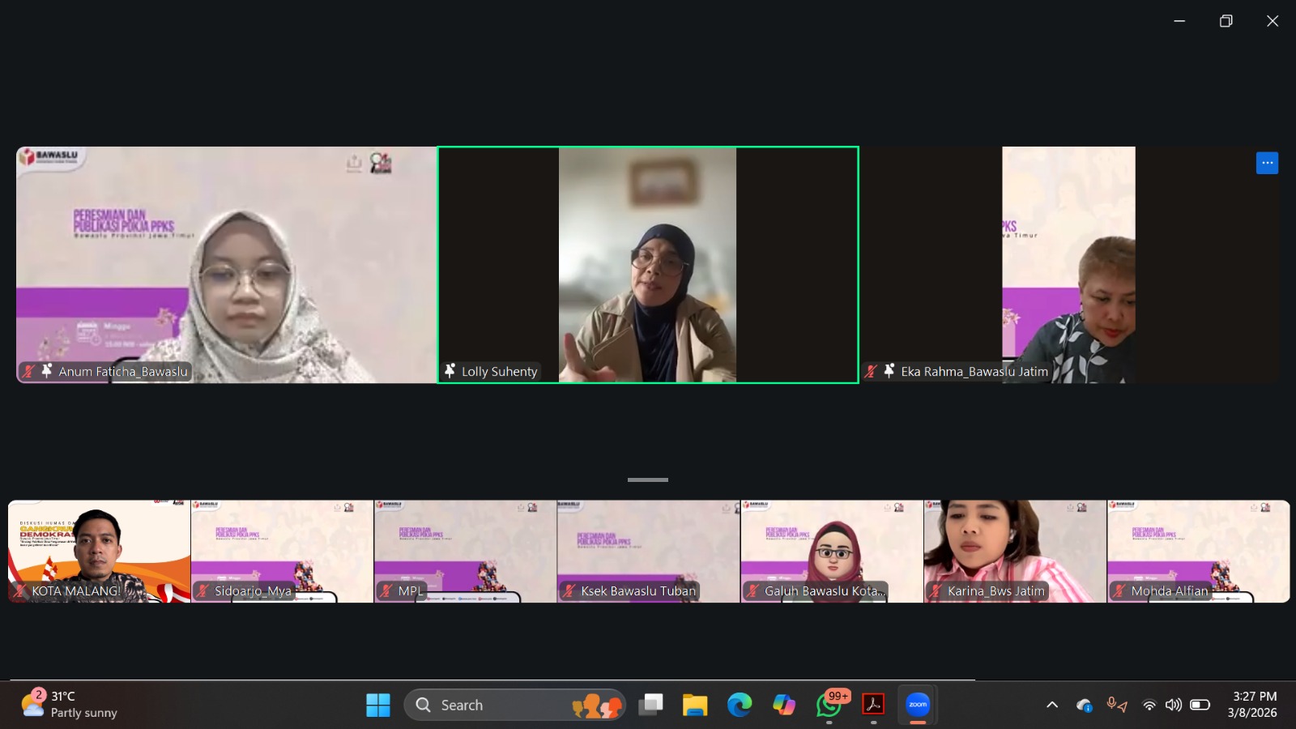
Task: Click the Anum Faticha_Bawaslu name label
Action: 123,371
